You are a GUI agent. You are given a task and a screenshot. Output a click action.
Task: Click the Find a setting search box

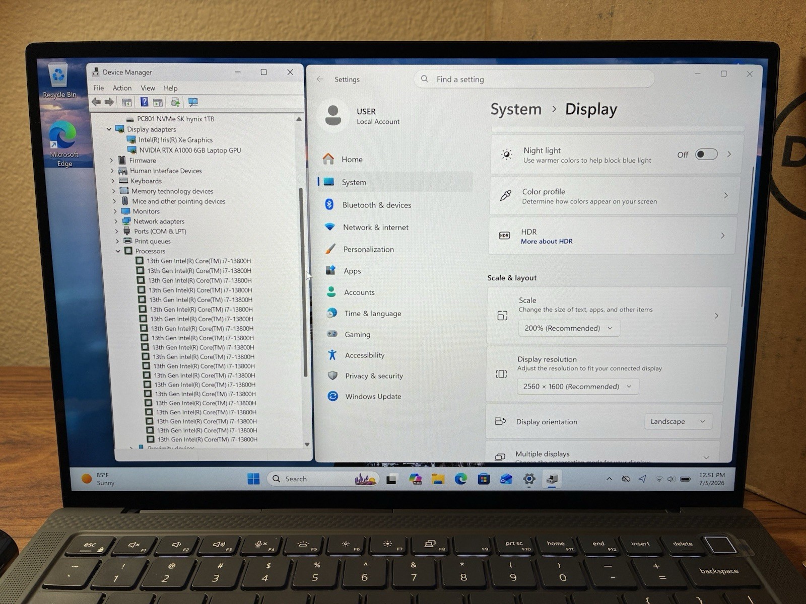tap(534, 79)
